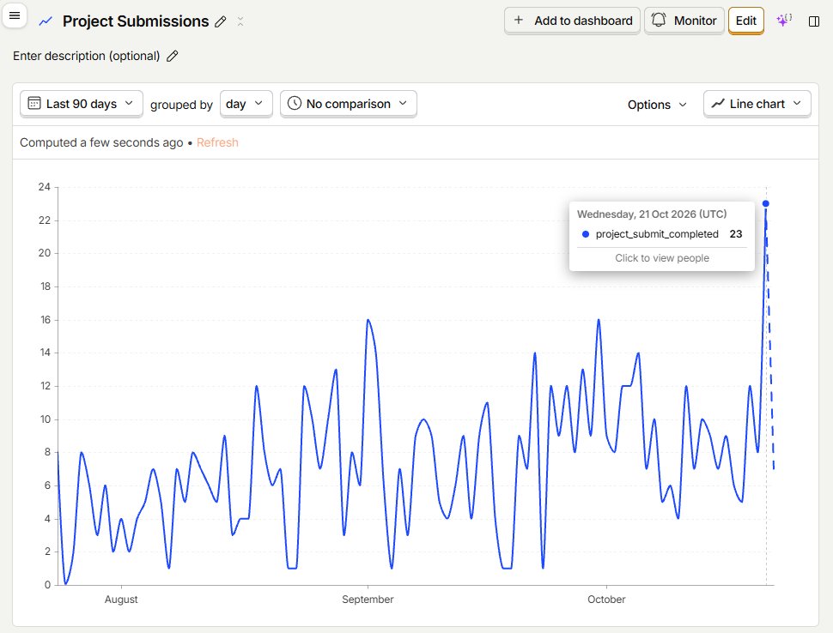Image resolution: width=833 pixels, height=633 pixels.
Task: Click the 'October' axis label
Action: pos(606,600)
